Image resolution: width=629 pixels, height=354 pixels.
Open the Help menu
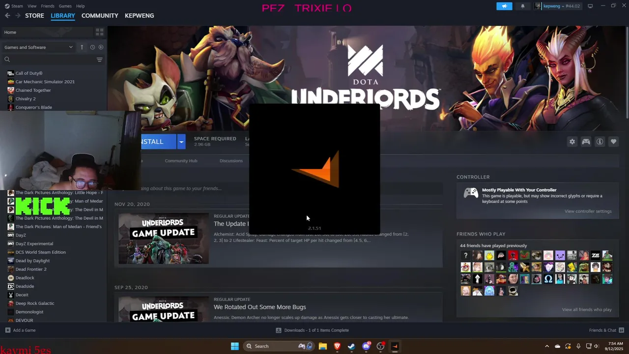click(81, 6)
